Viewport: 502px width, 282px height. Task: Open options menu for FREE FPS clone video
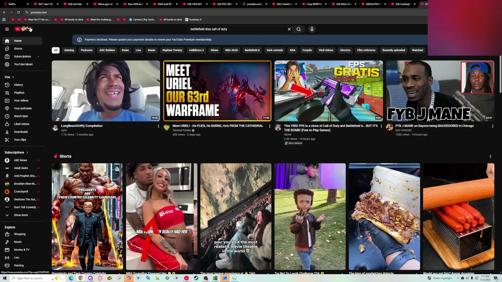(381, 126)
